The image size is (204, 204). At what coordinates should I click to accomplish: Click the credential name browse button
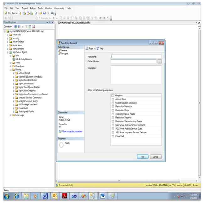point(159,61)
